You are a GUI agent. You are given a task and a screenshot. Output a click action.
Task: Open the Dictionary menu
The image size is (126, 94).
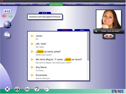[x=119, y=4]
